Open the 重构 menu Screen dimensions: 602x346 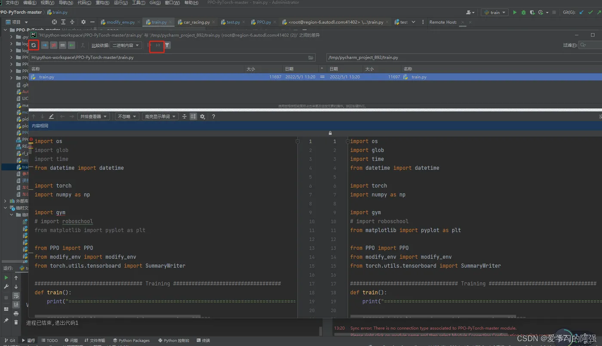[x=102, y=3]
